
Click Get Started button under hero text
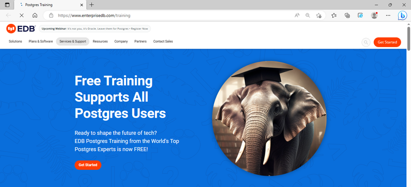(x=88, y=165)
